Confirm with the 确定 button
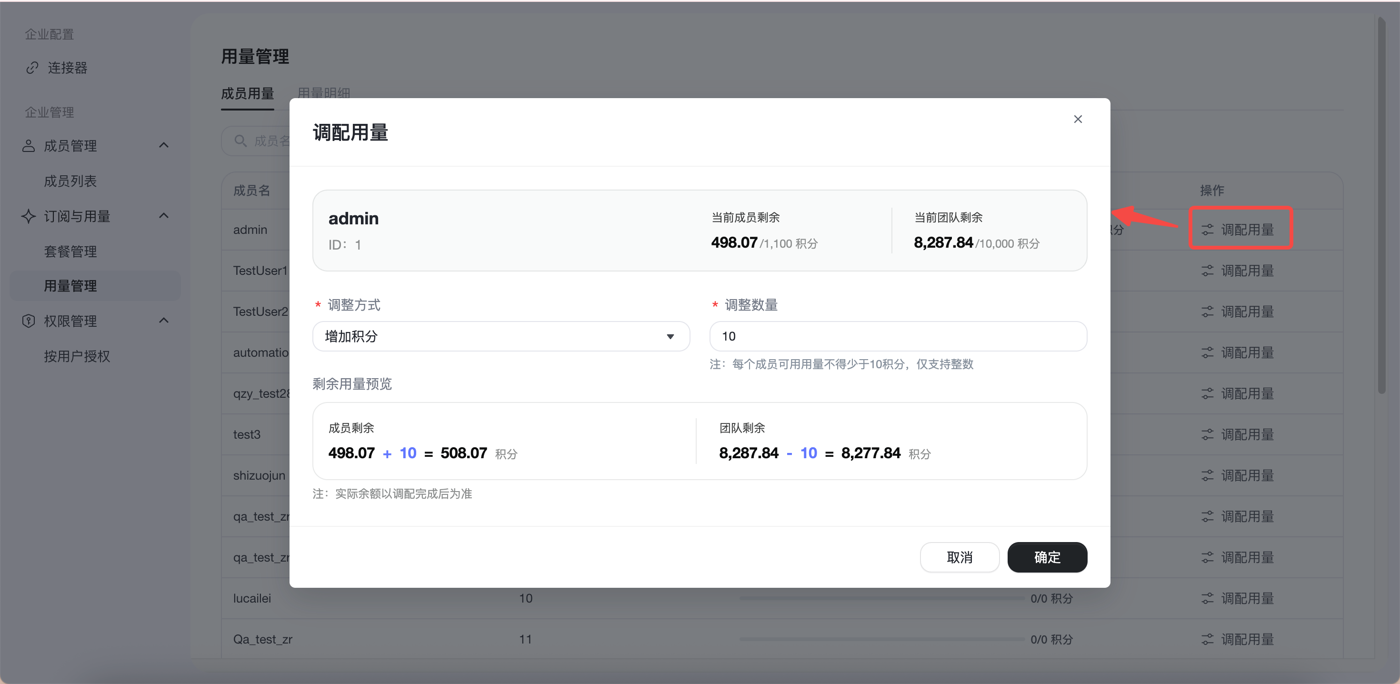 tap(1047, 557)
